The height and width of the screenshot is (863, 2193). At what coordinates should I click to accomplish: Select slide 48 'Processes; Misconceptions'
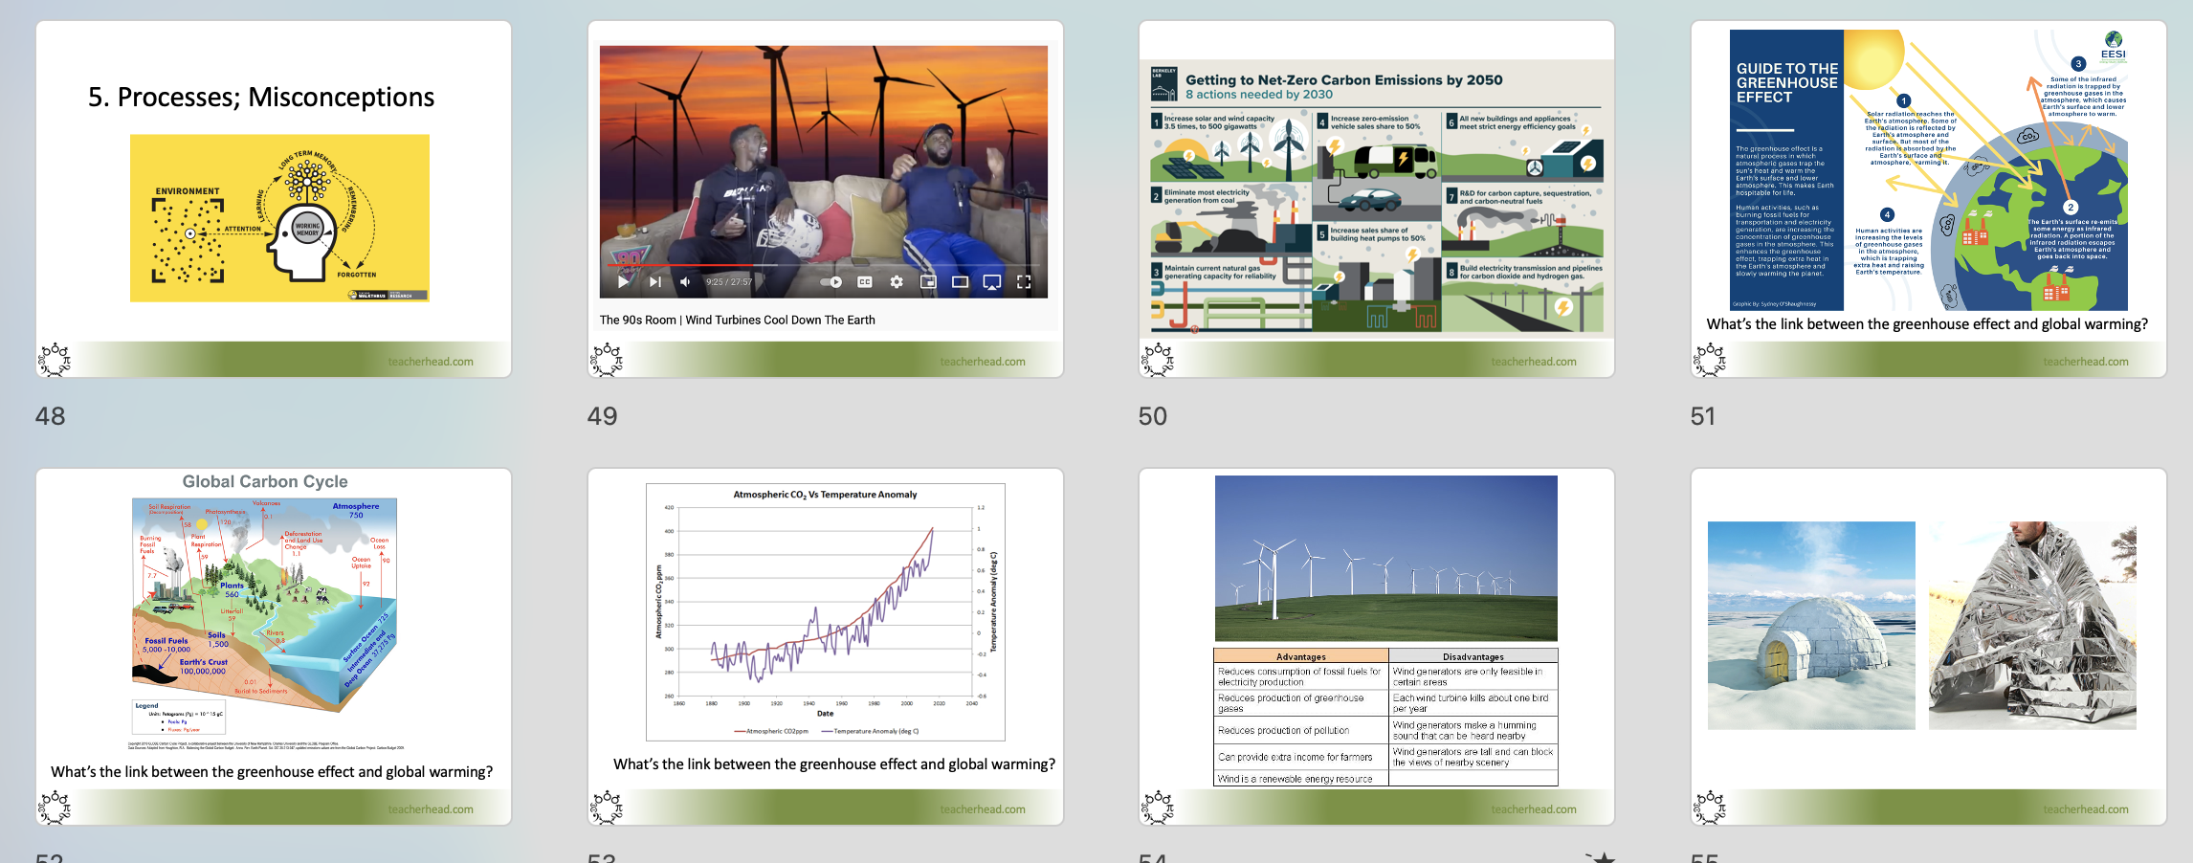[x=273, y=199]
